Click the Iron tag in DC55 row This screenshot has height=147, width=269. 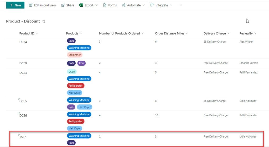coord(71,107)
